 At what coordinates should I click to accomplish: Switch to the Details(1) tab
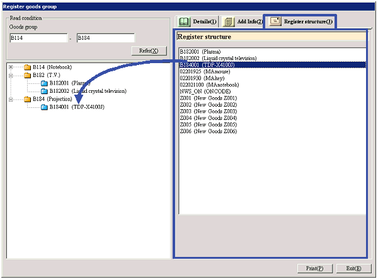[x=197, y=22]
